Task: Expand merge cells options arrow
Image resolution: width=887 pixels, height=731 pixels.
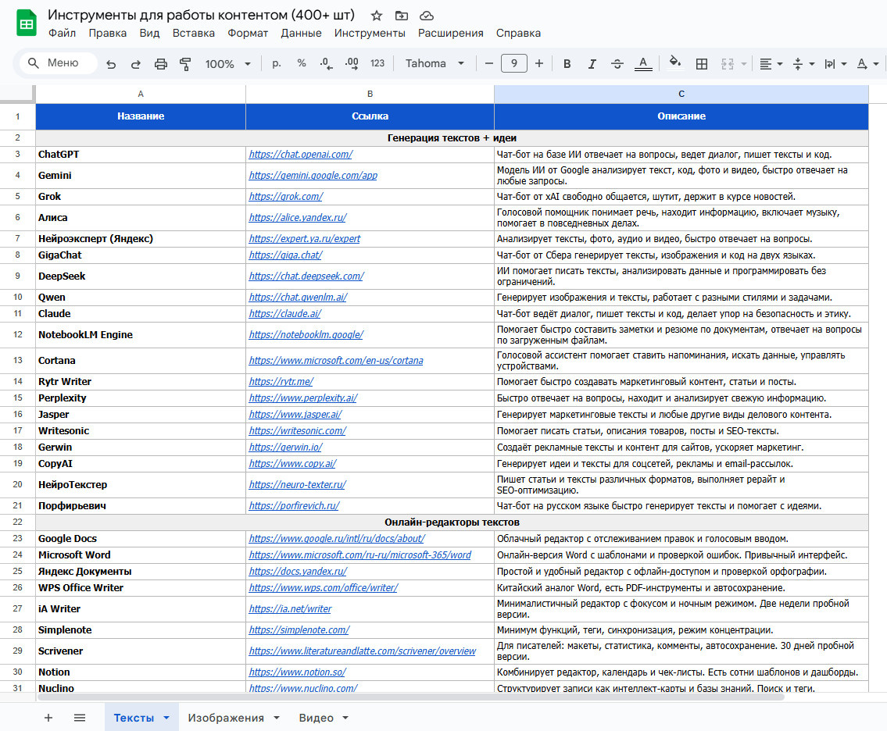Action: 744,64
